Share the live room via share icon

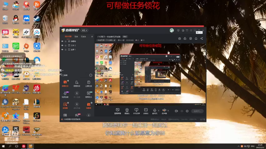pos(201,38)
